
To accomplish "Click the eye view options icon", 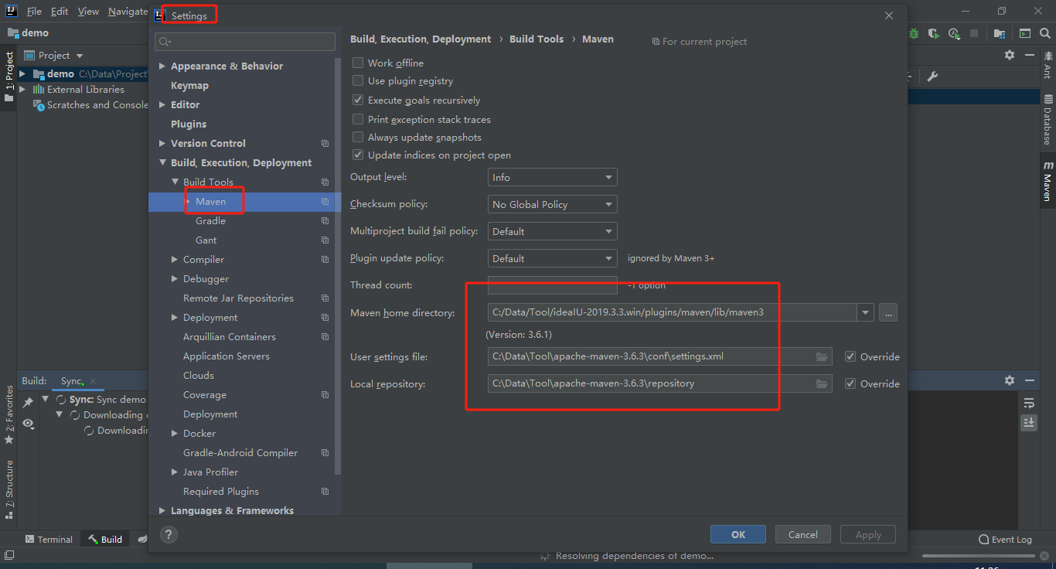I will point(28,423).
